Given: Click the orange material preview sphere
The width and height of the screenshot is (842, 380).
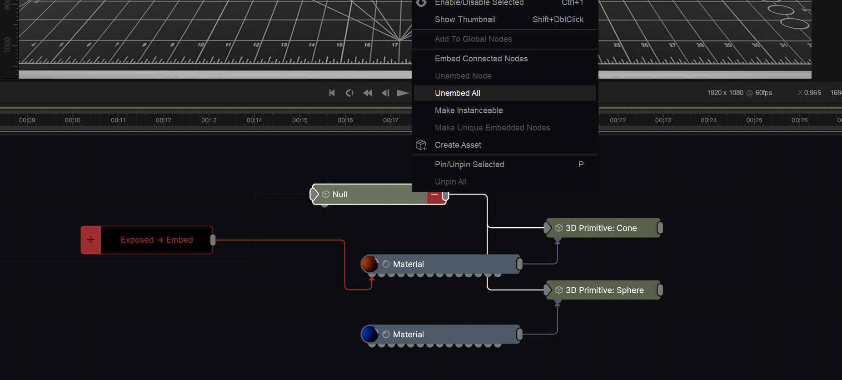Looking at the screenshot, I should (370, 264).
